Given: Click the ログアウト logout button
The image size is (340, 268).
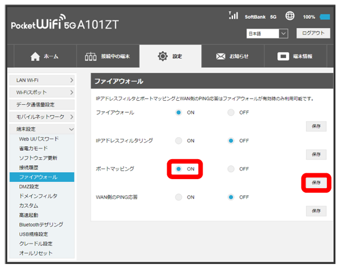Looking at the screenshot, I should point(312,33).
